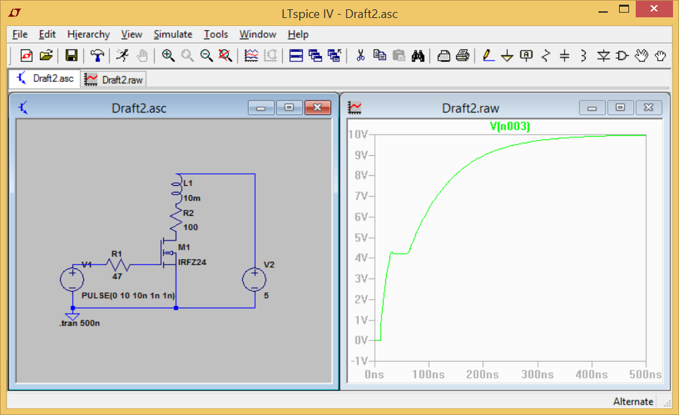Screen dimensions: 679x415
Task: Open the Simulate menu
Action: pyautogui.click(x=173, y=34)
